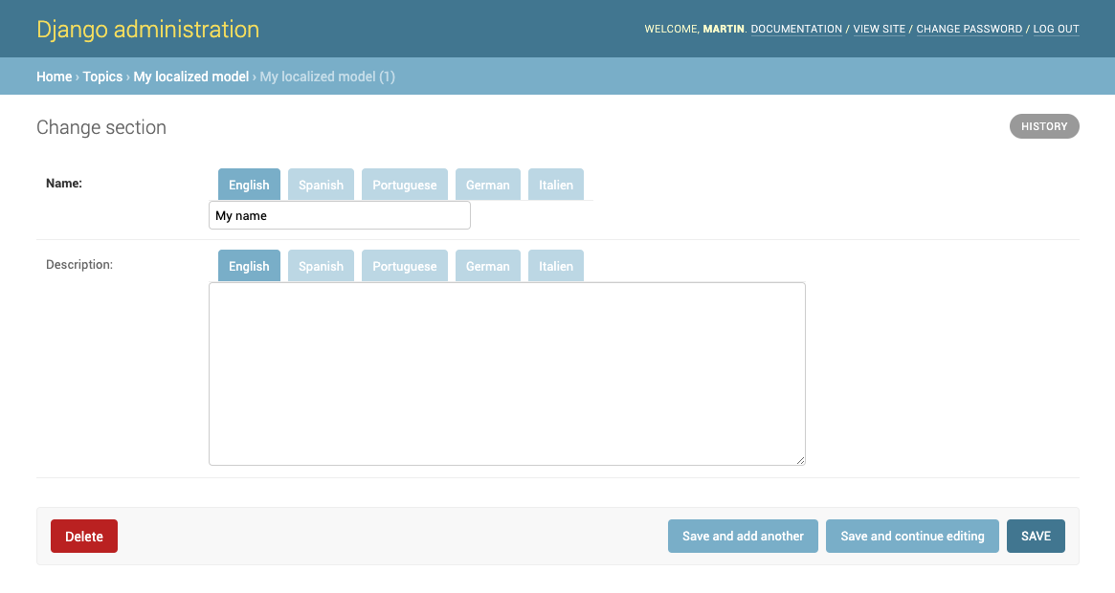This screenshot has height=593, width=1115.
Task: Open the German tab for Name
Action: coord(487,185)
